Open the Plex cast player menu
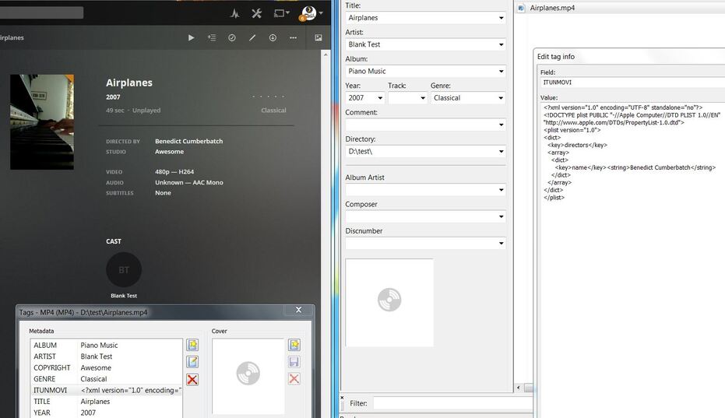 pyautogui.click(x=282, y=13)
